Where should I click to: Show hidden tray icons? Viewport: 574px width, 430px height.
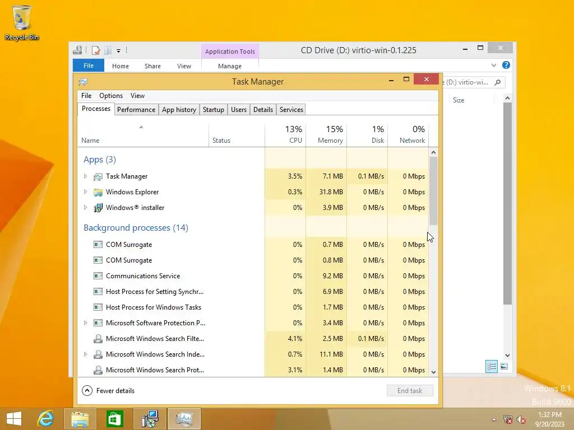[x=494, y=420]
